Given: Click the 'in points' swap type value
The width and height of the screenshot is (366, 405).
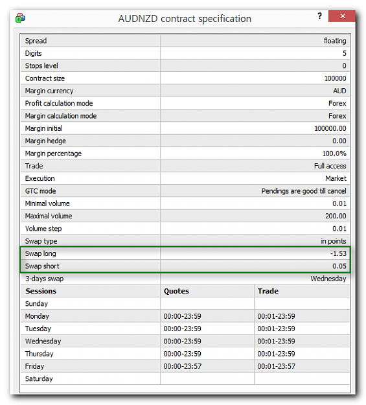Looking at the screenshot, I should [x=334, y=241].
